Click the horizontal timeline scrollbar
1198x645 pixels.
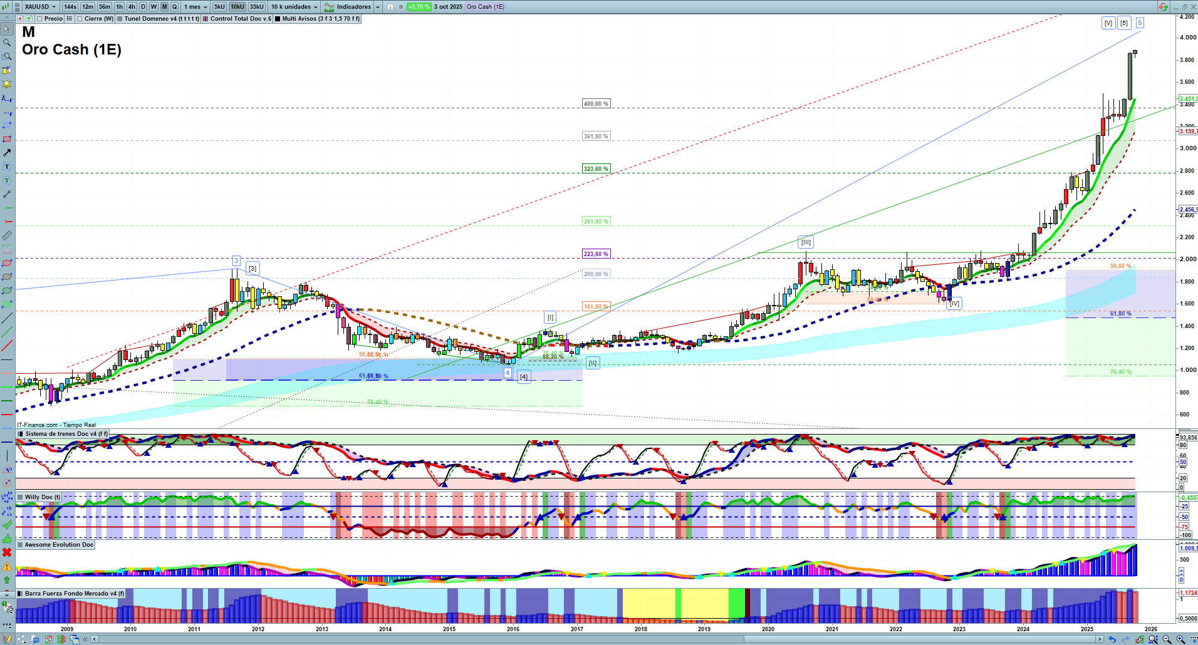[x=595, y=639]
